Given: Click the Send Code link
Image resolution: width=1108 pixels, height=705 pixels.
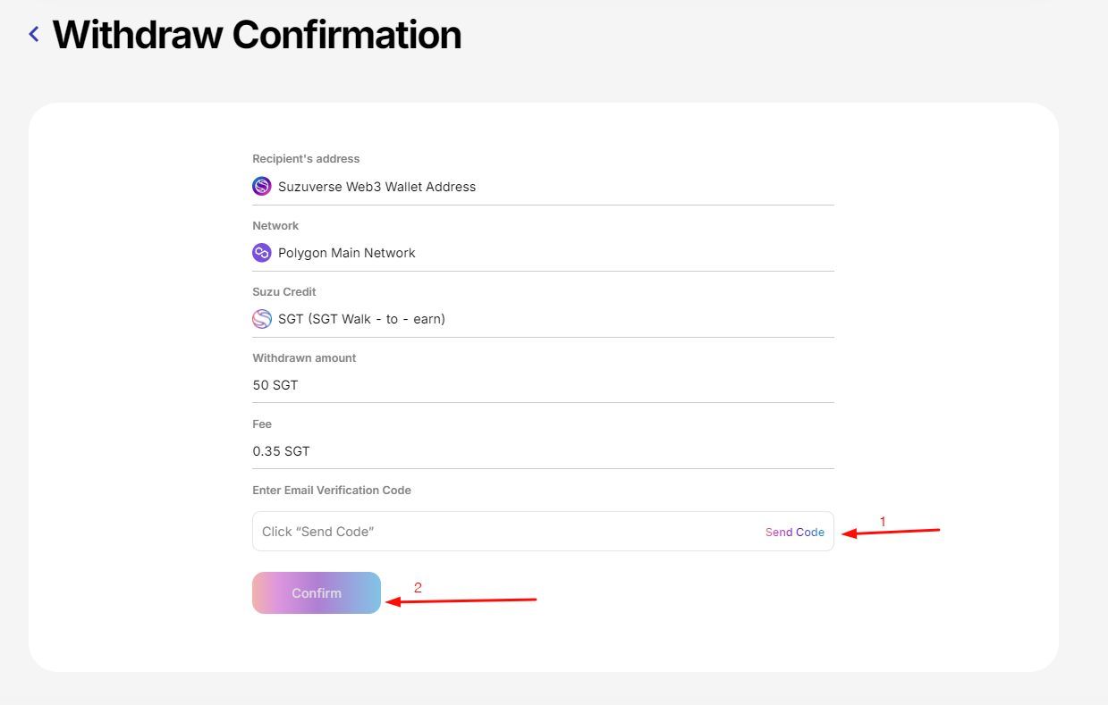Looking at the screenshot, I should coord(794,532).
